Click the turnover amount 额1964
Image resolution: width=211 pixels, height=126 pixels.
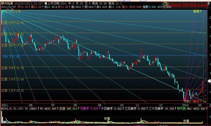(x=89, y=7)
